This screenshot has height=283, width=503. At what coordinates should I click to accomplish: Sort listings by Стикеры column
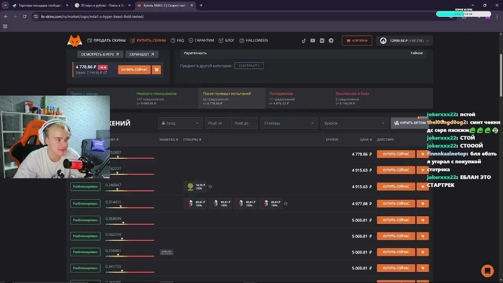(192, 140)
